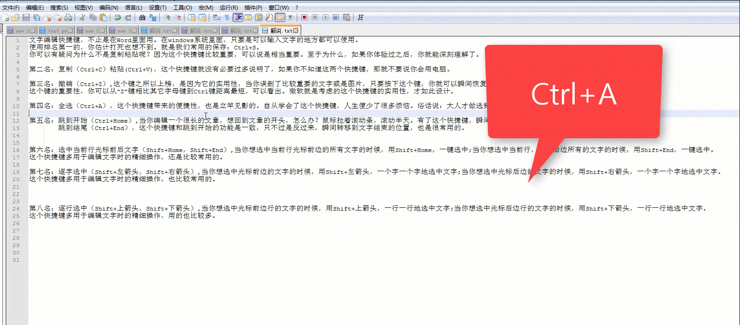Click the Copy icon in the toolbar

click(93, 17)
